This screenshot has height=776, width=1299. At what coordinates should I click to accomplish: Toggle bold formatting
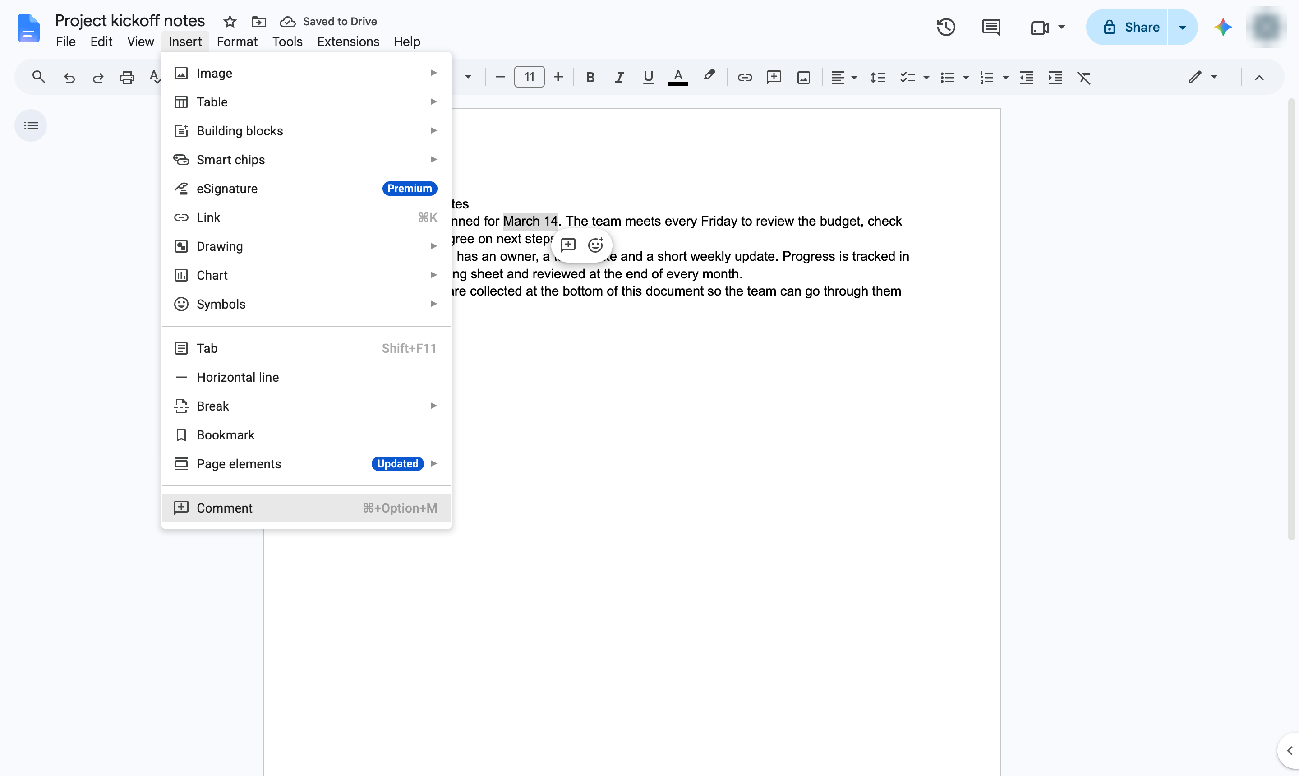click(x=590, y=78)
